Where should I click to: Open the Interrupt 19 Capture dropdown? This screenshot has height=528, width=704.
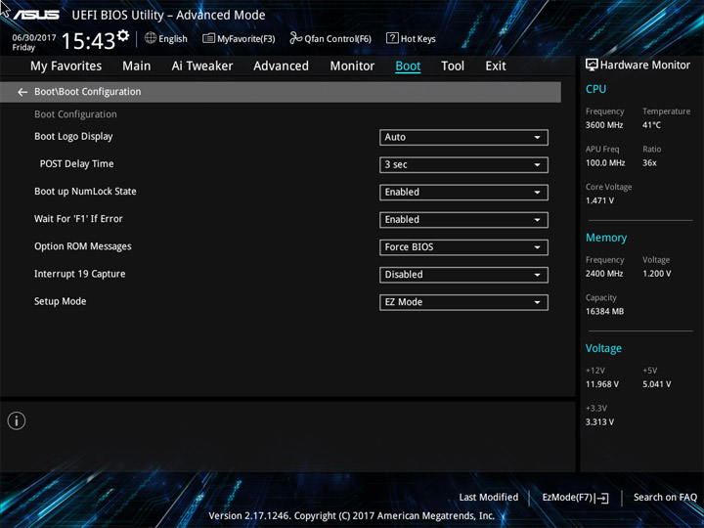[463, 275]
